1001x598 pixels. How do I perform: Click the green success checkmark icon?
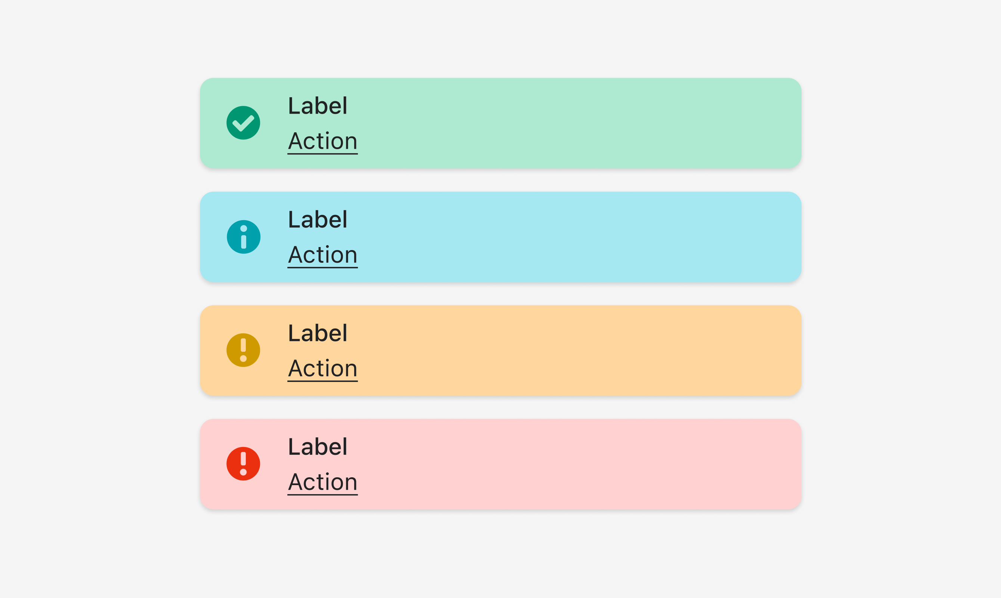pos(243,123)
